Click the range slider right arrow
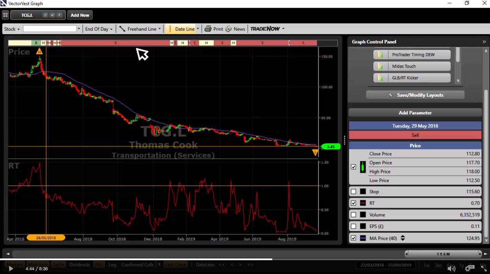 [x=480, y=254]
